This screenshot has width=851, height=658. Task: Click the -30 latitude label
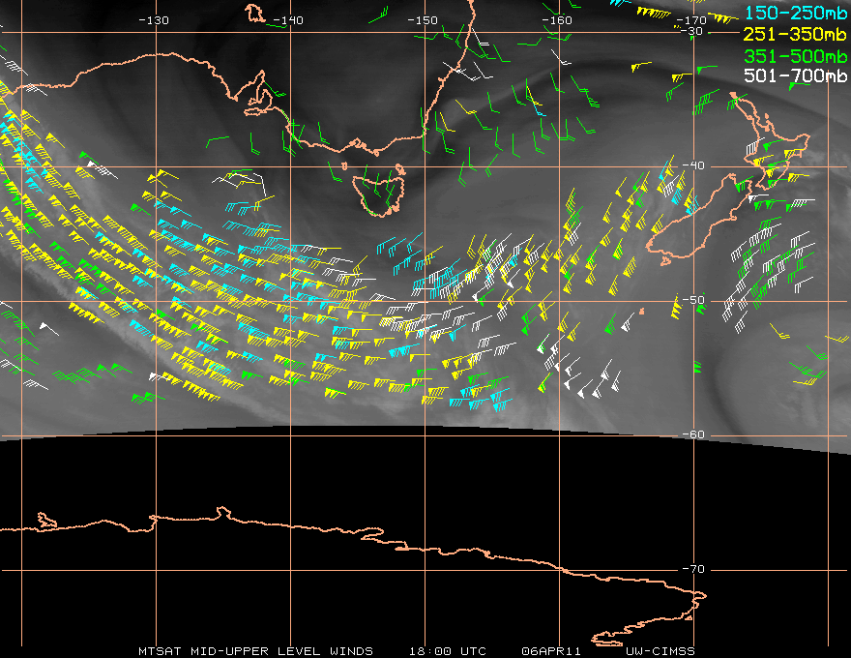(x=692, y=31)
